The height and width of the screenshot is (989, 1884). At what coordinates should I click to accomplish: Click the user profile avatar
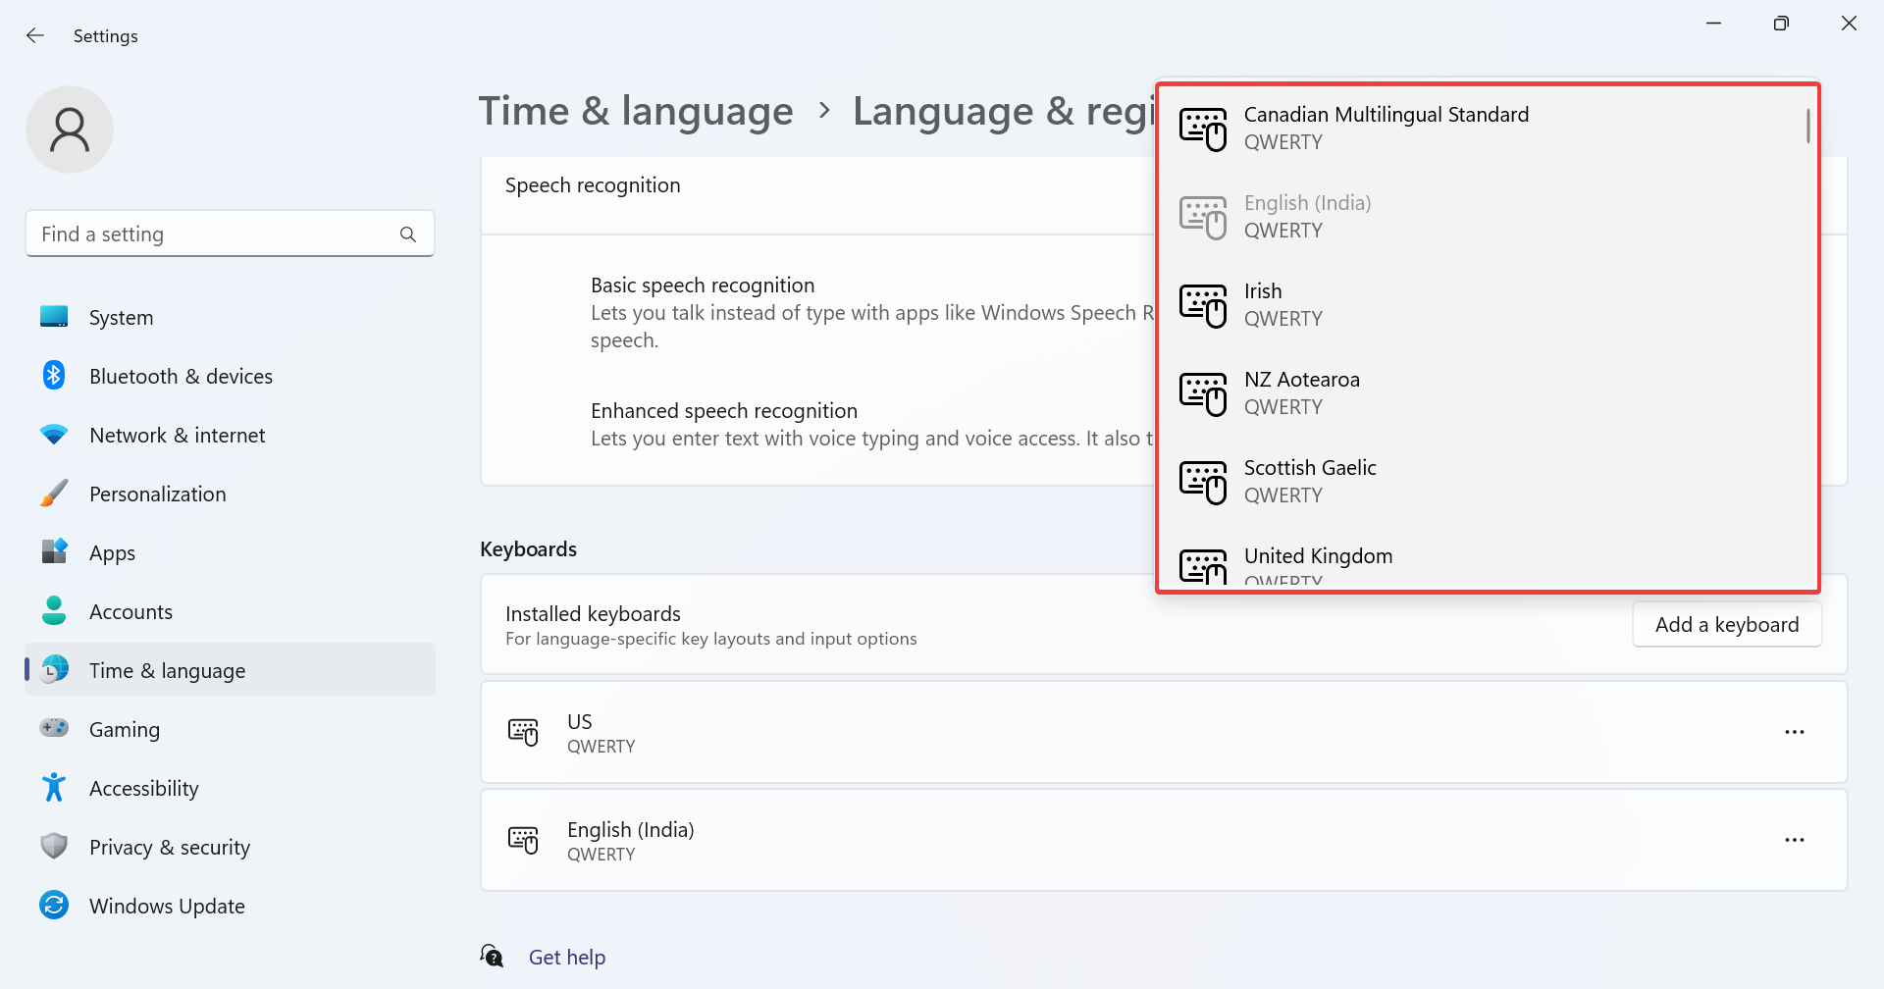tap(69, 129)
